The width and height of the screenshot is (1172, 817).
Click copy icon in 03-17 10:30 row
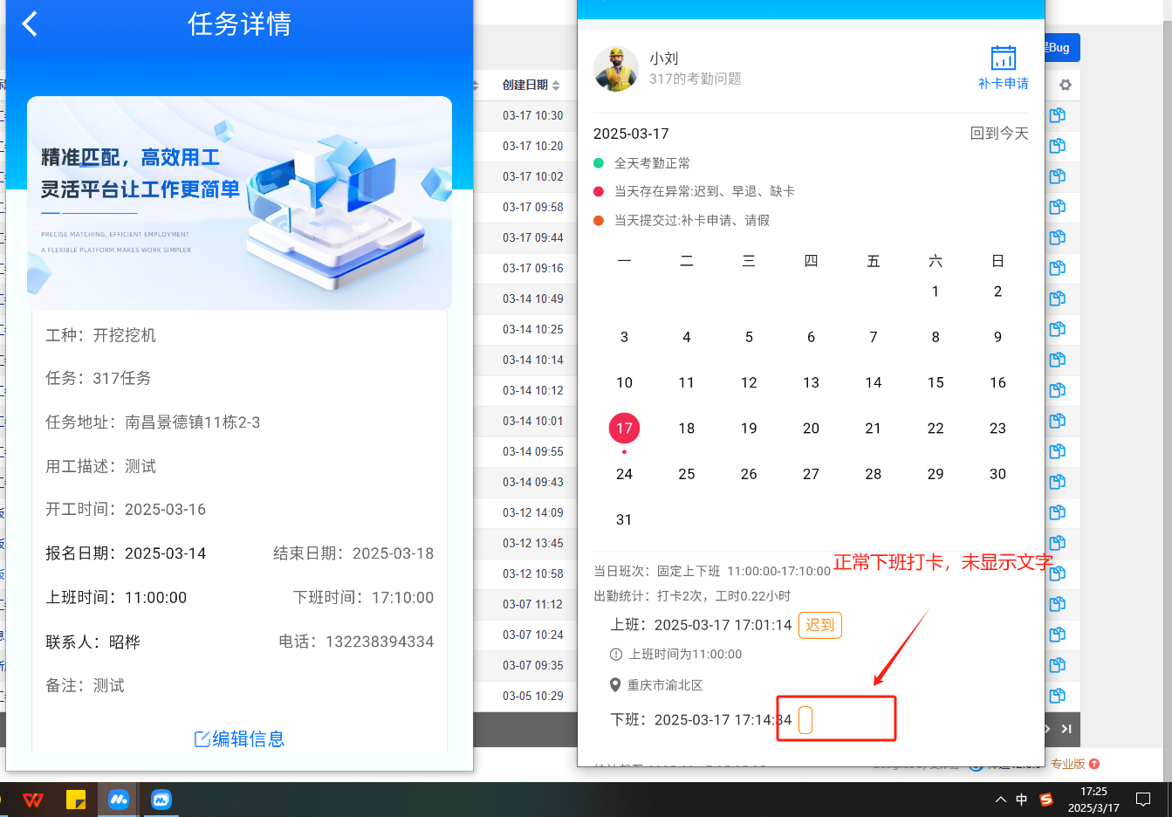[x=1058, y=115]
